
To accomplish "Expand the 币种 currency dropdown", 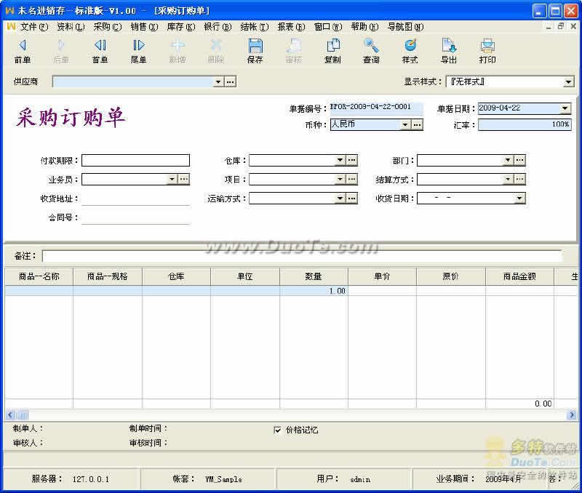I will 405,125.
